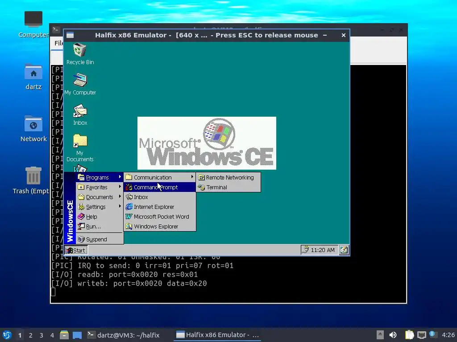Switch to workspace 4
The height and width of the screenshot is (342, 457).
(x=52, y=335)
